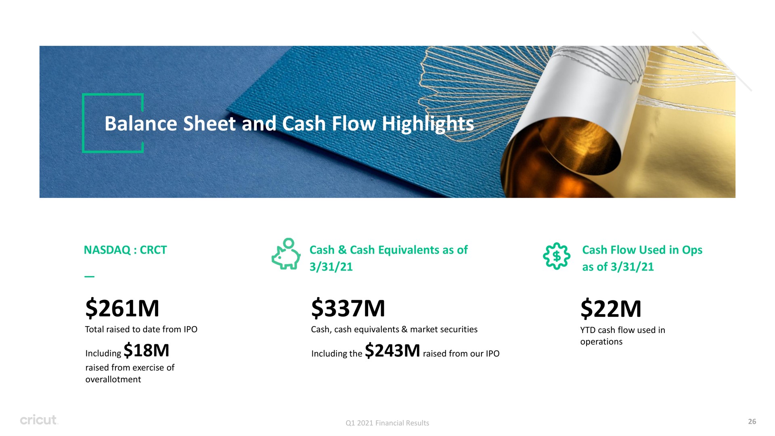The height and width of the screenshot is (436, 775).
Task: Click 'Cash, cash equivalents & market securities' text
Action: (394, 329)
